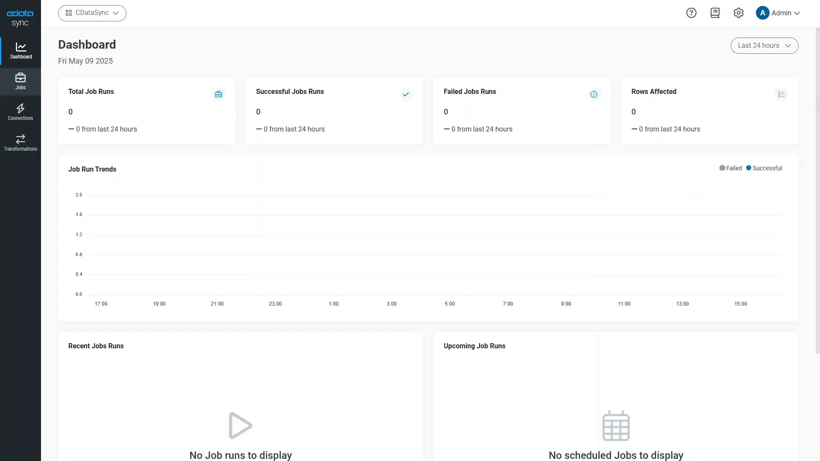Toggle the Successful series in chart legend
The height and width of the screenshot is (461, 820).
tap(764, 168)
